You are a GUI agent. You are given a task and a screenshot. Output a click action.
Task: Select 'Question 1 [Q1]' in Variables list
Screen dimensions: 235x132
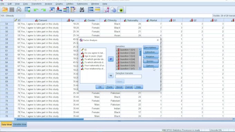[127, 50]
